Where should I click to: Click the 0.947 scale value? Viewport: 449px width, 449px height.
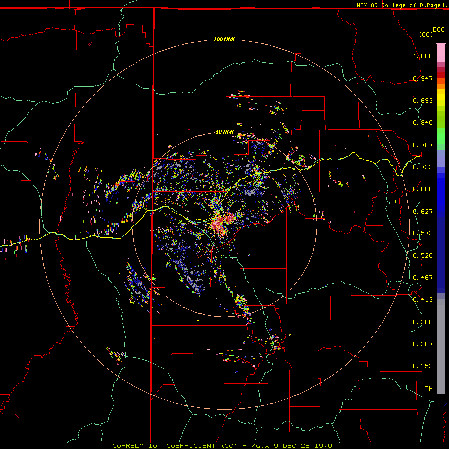pos(423,78)
